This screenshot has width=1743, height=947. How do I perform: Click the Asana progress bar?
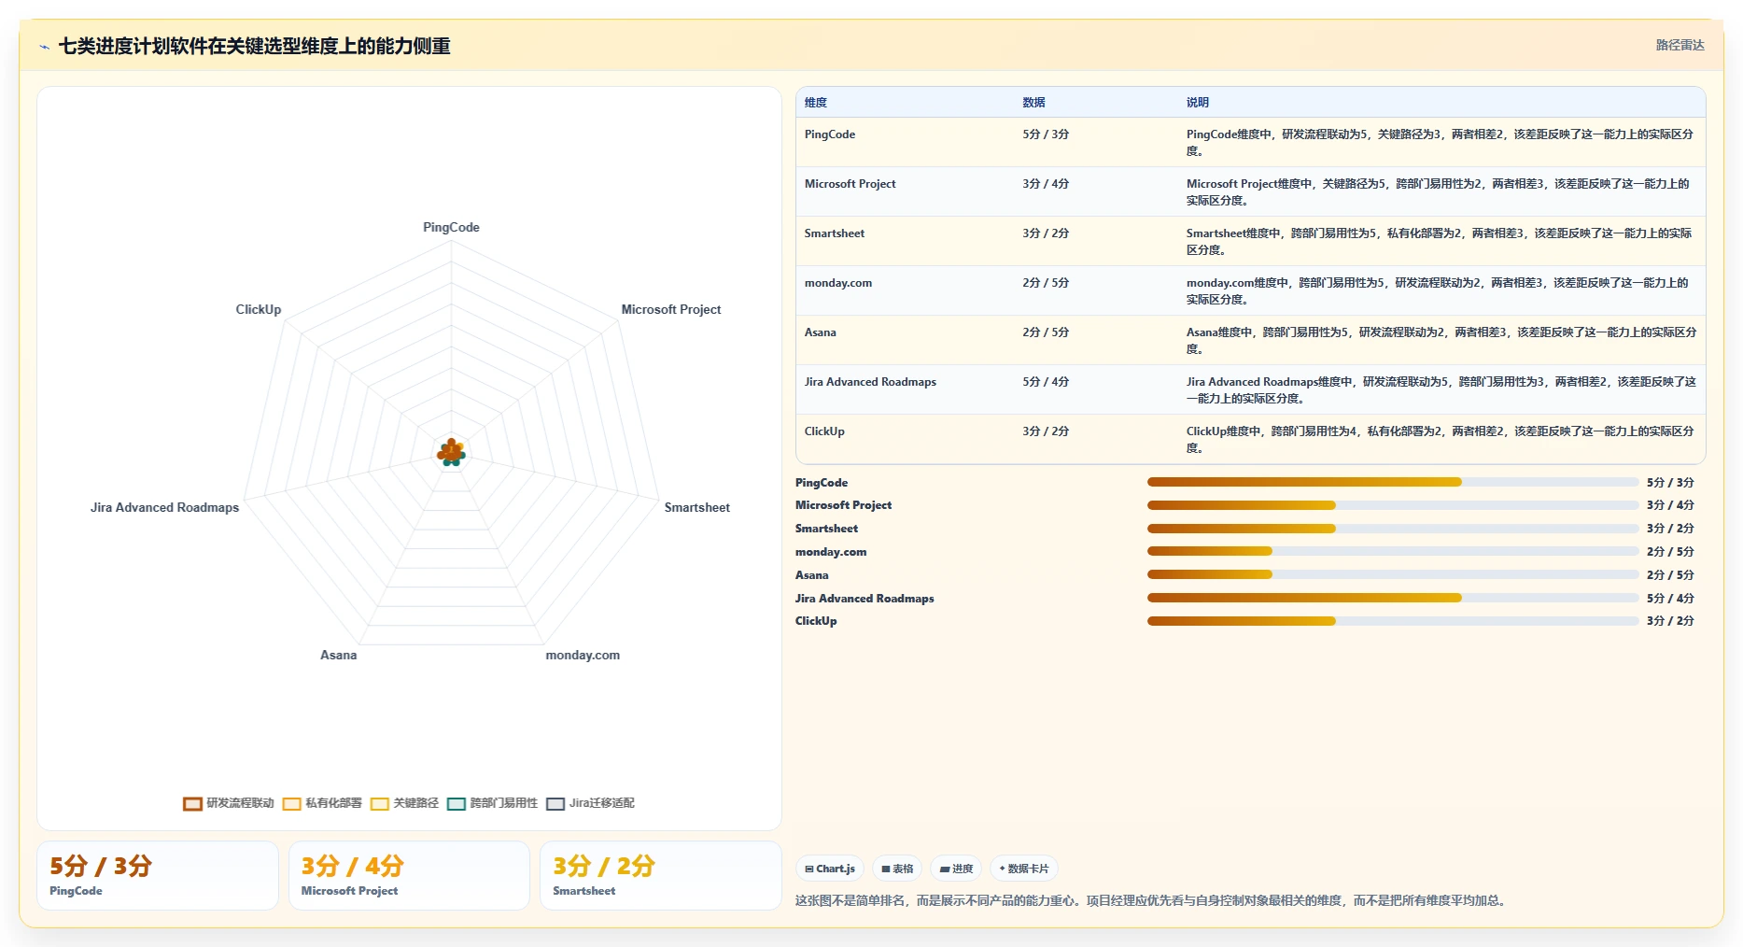pyautogui.click(x=1393, y=574)
